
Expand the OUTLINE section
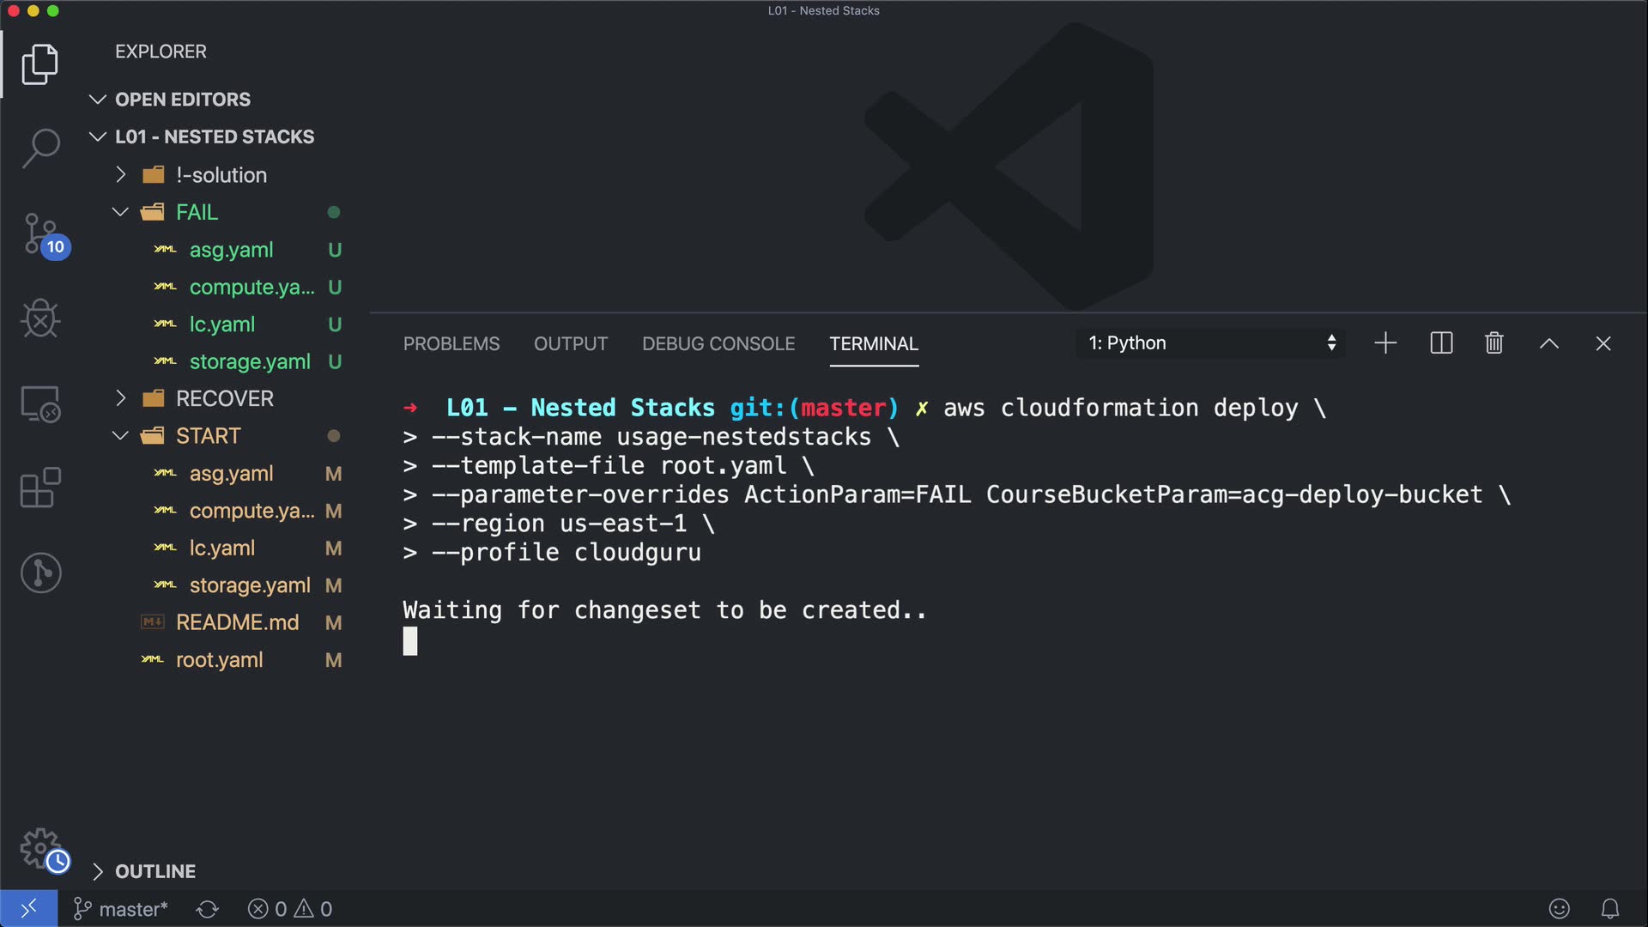point(154,871)
